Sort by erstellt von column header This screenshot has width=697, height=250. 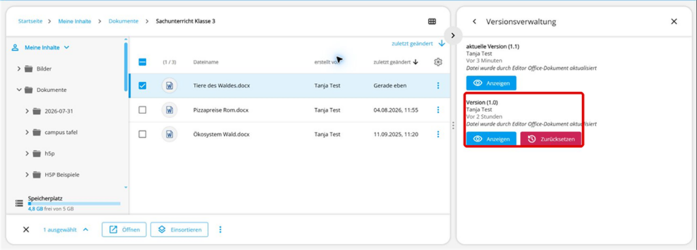point(327,62)
